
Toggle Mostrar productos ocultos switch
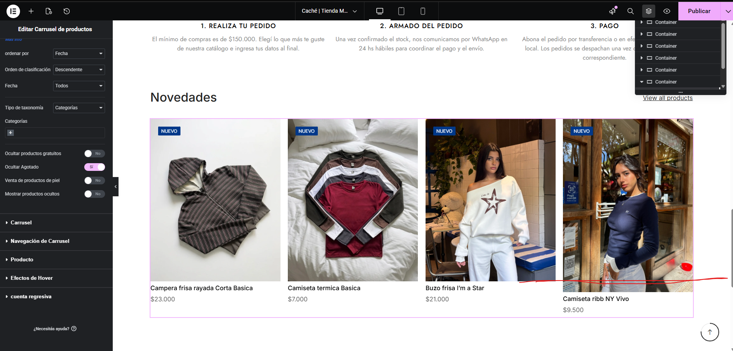click(95, 194)
